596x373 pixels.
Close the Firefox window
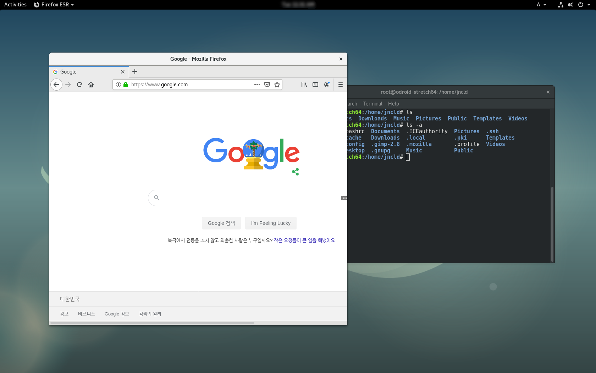click(x=341, y=59)
